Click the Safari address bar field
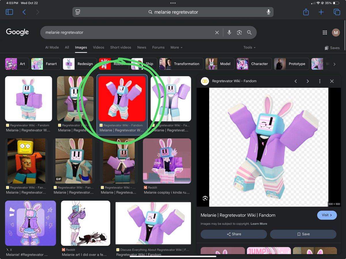The height and width of the screenshot is (259, 346). (x=173, y=12)
